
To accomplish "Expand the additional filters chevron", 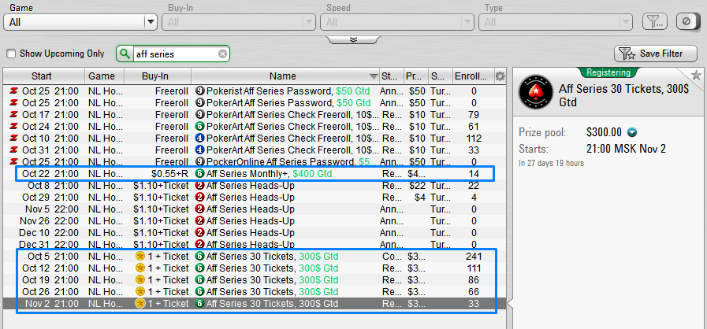I will click(353, 39).
